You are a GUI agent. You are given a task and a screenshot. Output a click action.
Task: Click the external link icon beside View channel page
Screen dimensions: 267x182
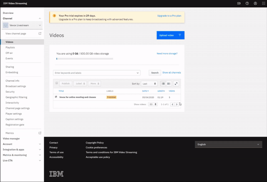click(40, 33)
